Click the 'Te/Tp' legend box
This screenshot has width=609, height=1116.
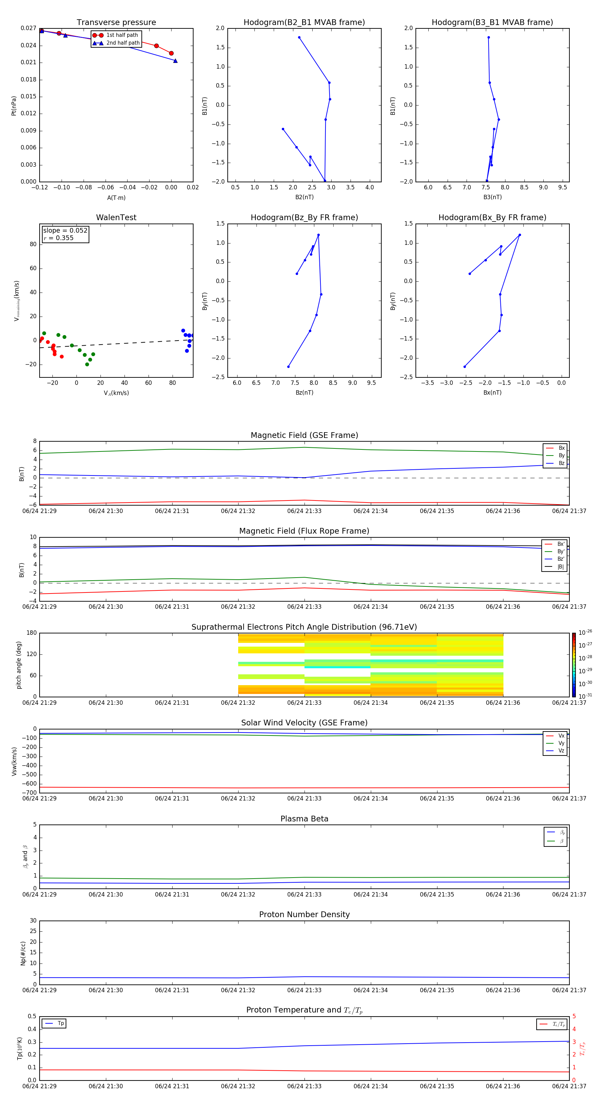click(x=552, y=1025)
